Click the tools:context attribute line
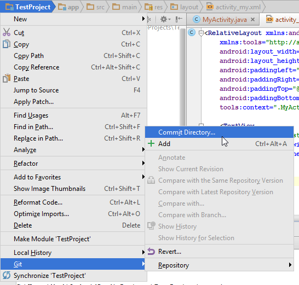Screen dimensions: 299x285 pos(260,107)
